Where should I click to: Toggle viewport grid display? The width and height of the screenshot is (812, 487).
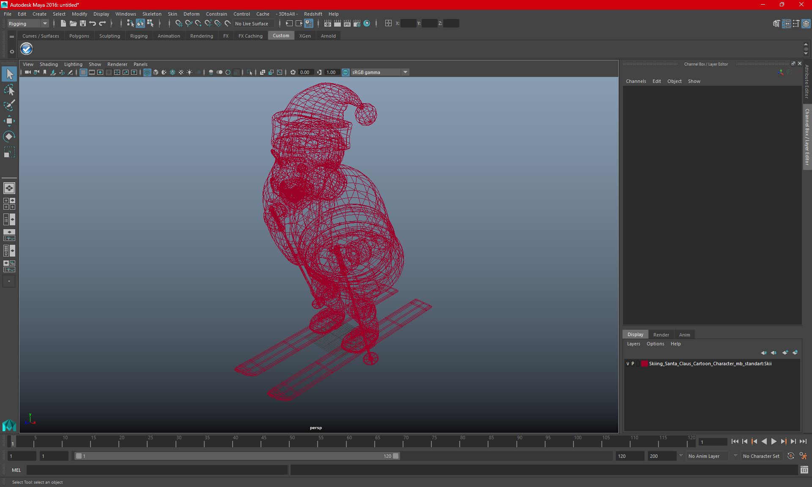click(x=83, y=72)
